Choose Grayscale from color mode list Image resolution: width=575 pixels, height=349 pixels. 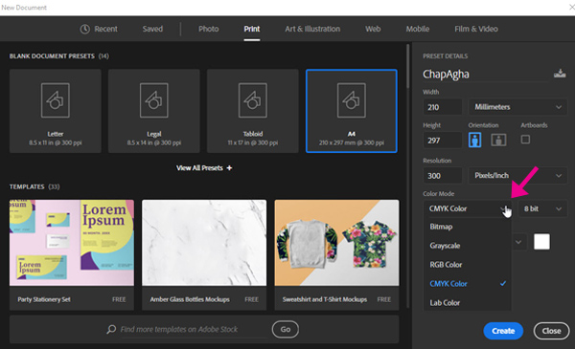[468, 246]
